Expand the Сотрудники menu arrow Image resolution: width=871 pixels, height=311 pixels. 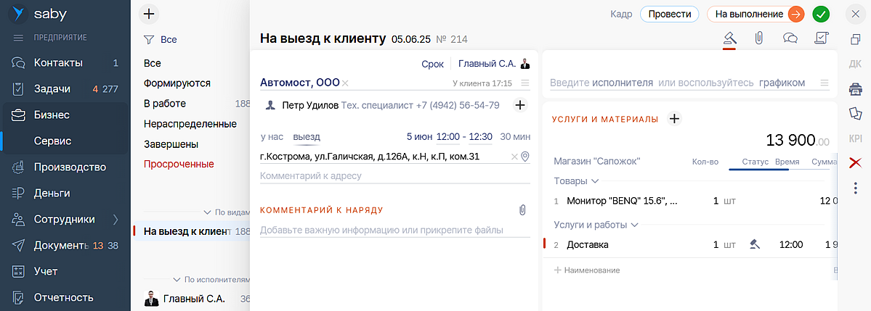click(116, 219)
